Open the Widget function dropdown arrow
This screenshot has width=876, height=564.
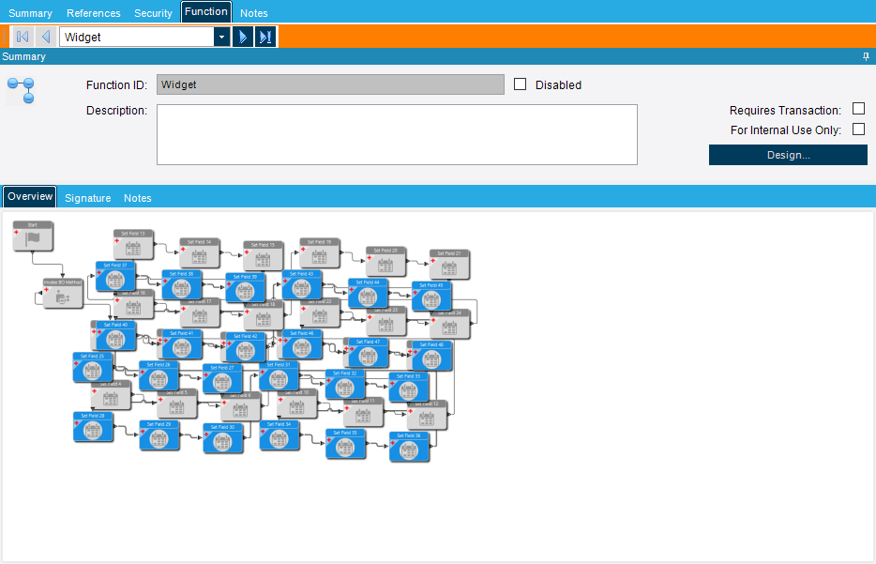[221, 37]
